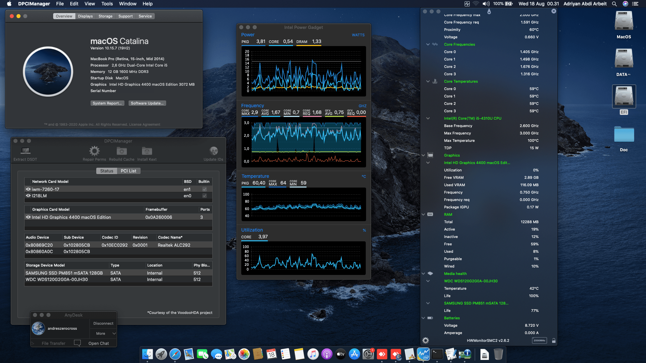Collapse the Media health section
This screenshot has height=363, width=646.
click(423, 274)
